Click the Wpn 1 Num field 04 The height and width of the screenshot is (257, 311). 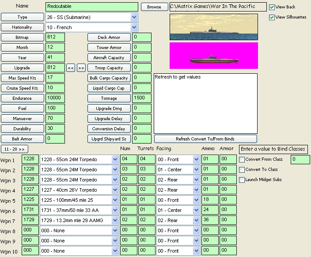coord(129,159)
